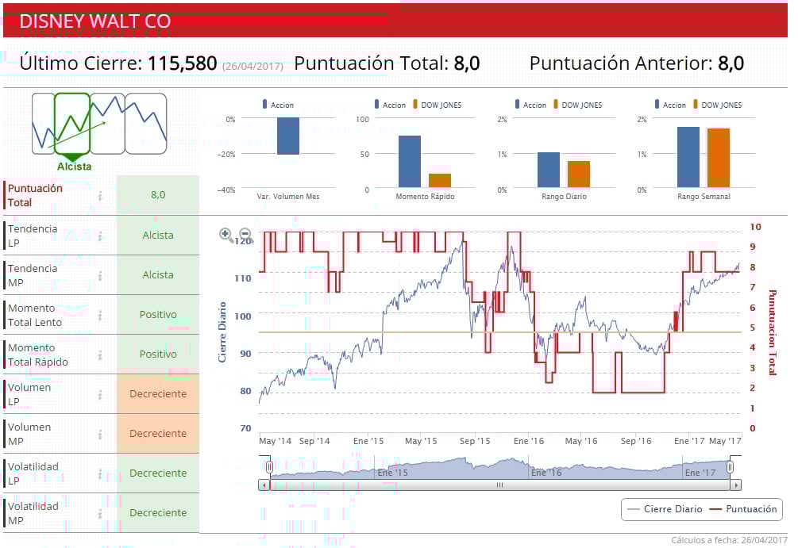The image size is (798, 548).
Task: Click left arrow of navigator scrollbar
Action: point(264,485)
